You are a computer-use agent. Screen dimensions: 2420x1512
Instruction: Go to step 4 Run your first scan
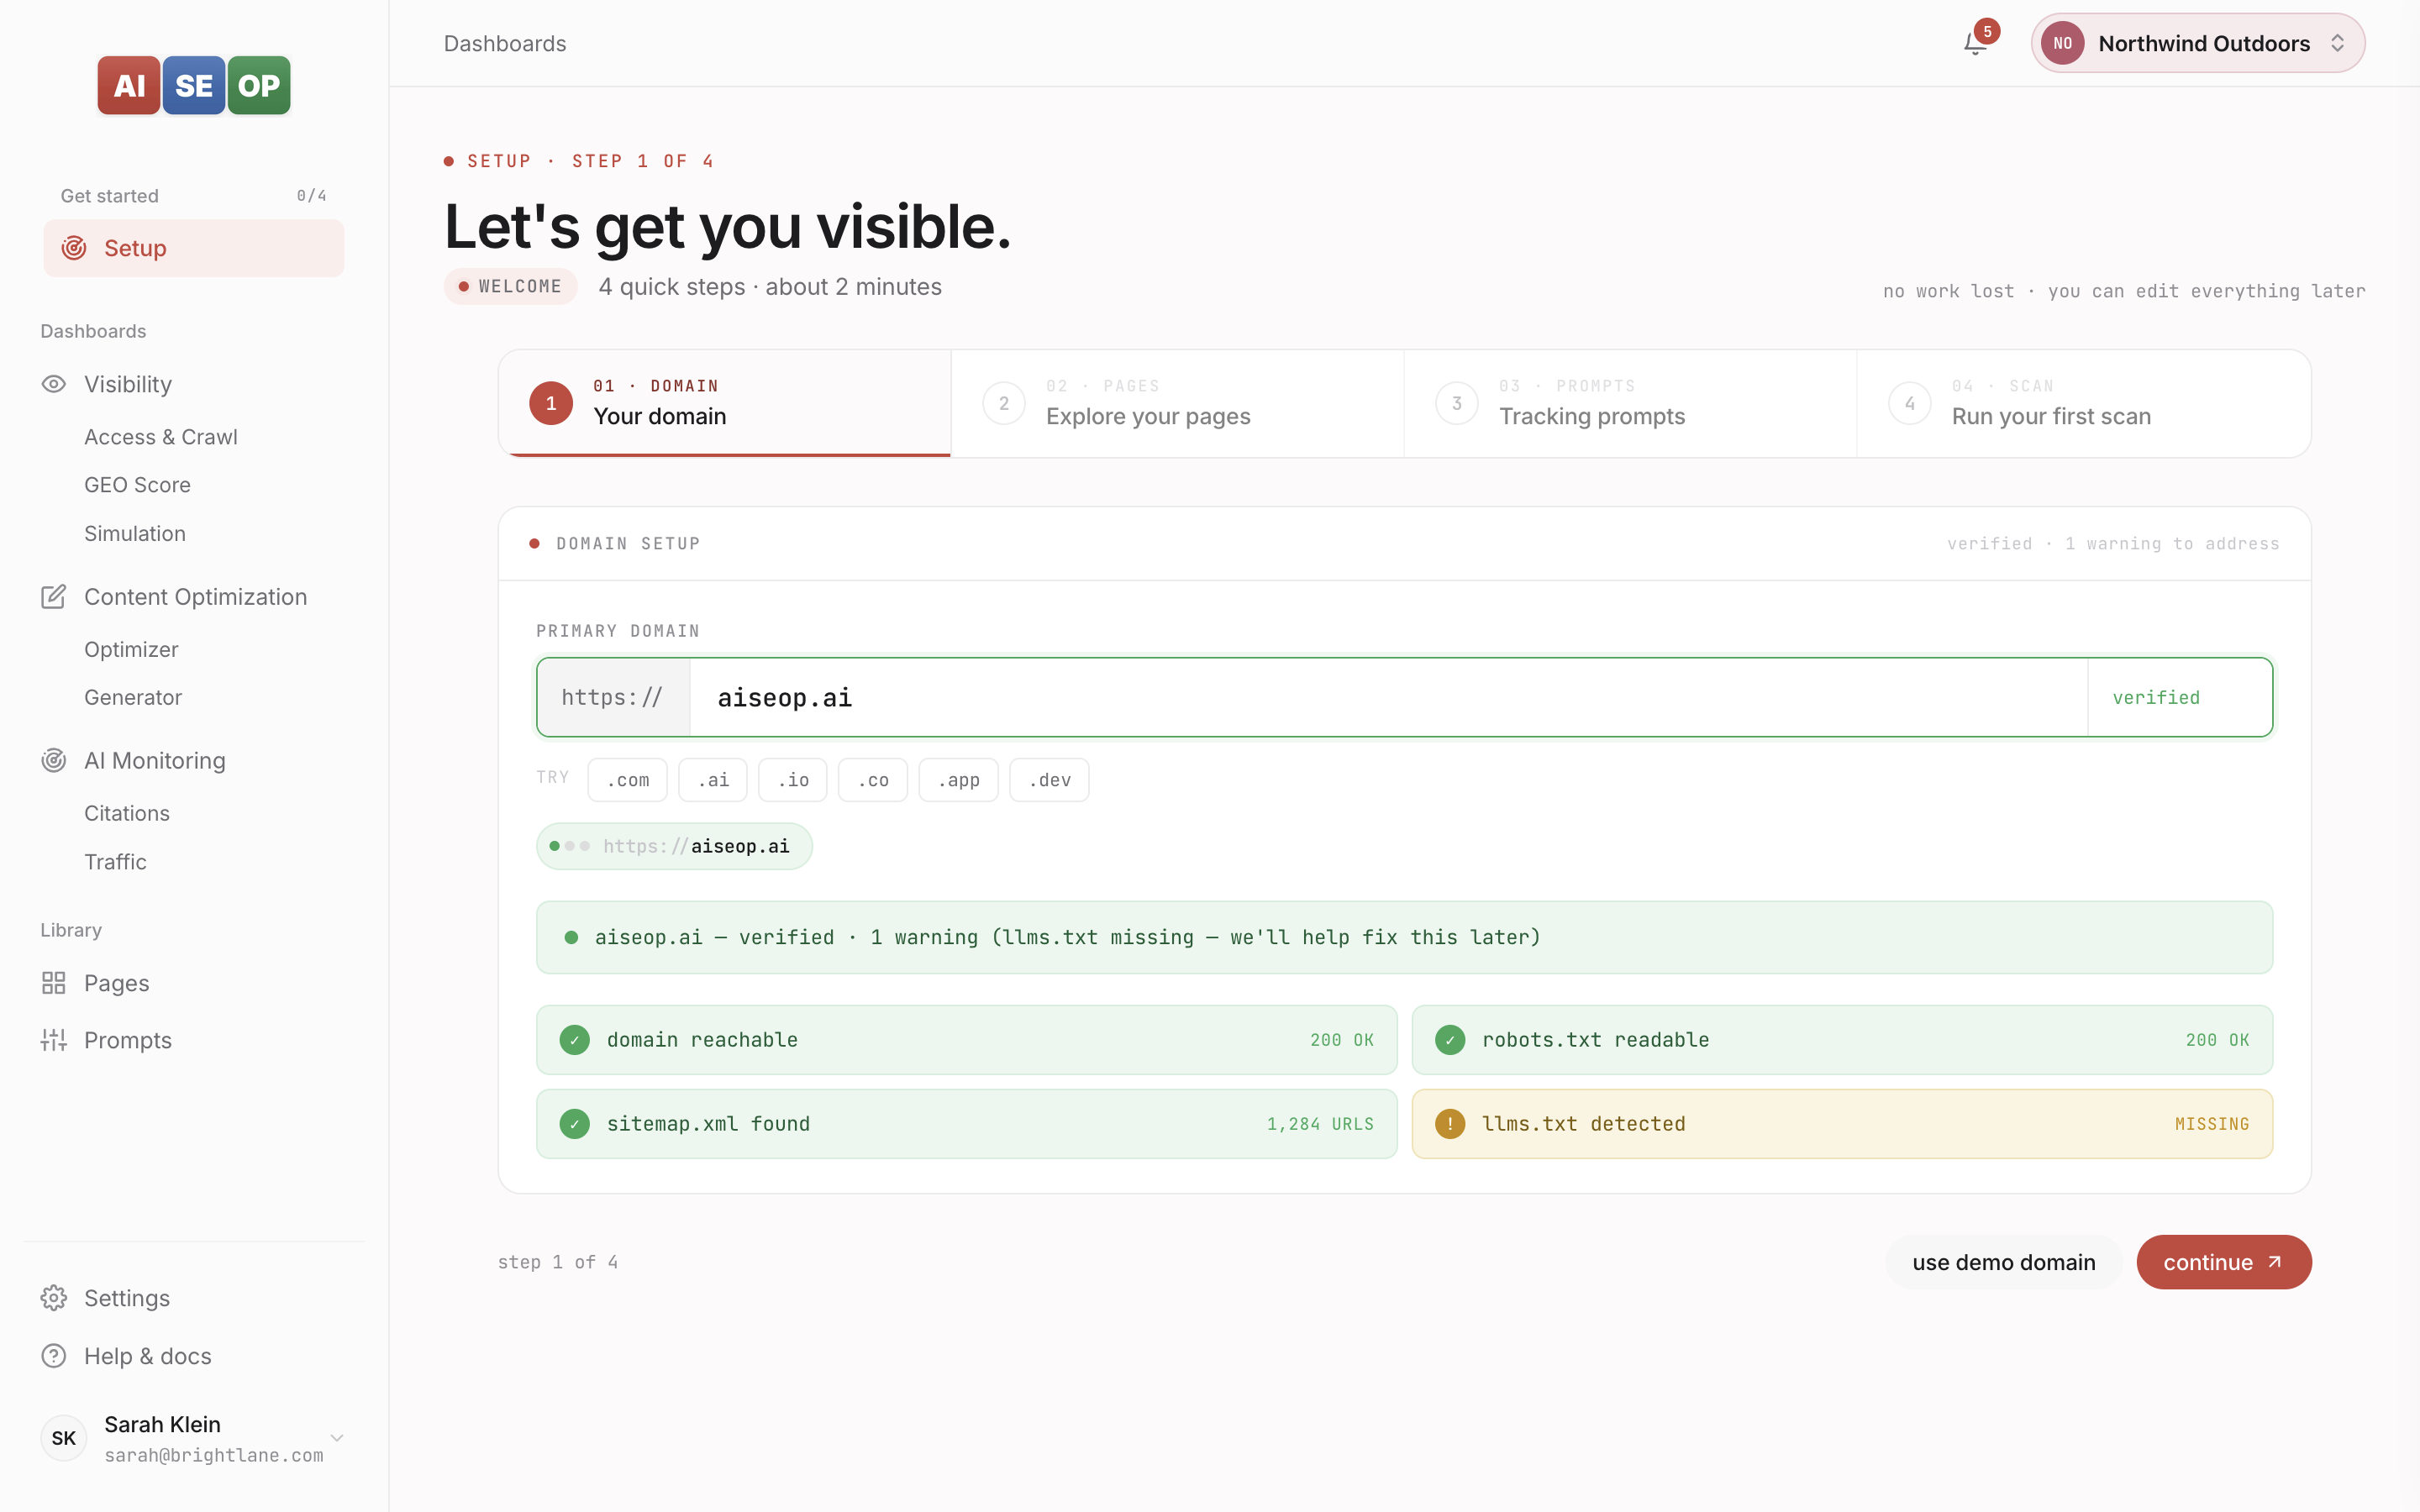click(2084, 403)
